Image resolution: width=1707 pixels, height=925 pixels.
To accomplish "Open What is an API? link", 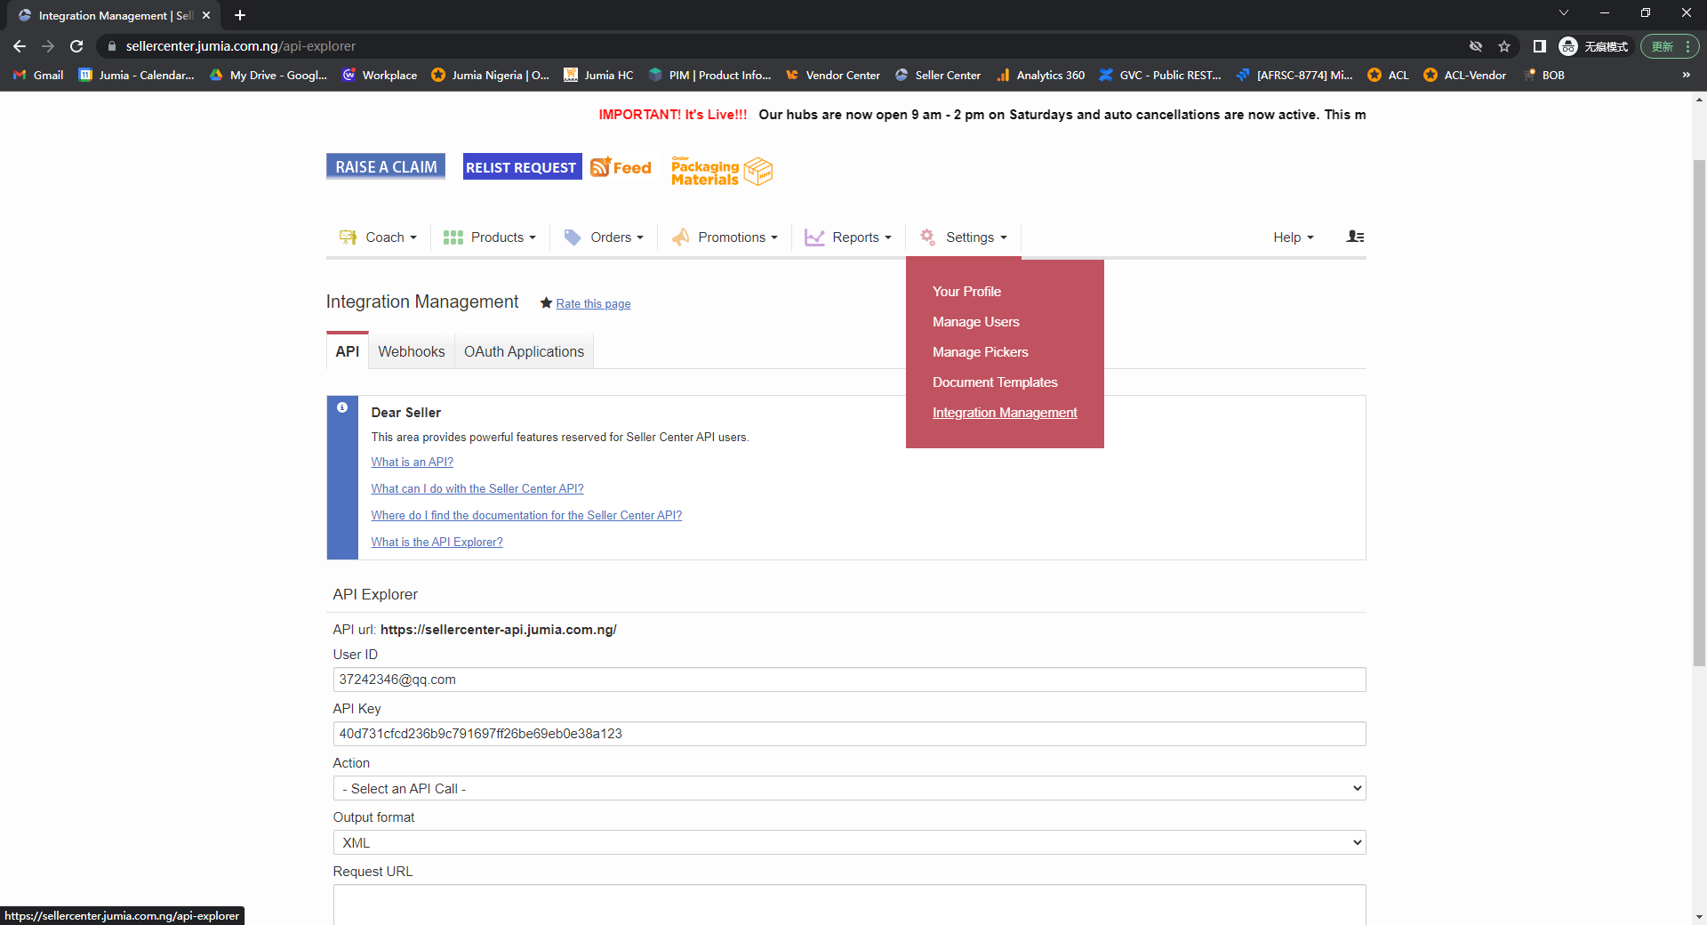I will [413, 462].
